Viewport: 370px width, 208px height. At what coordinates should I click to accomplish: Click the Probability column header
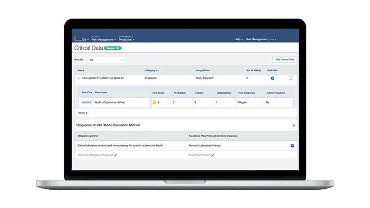[180, 93]
